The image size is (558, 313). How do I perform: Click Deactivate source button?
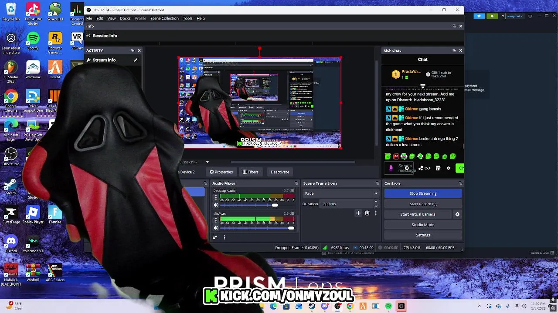(x=280, y=172)
